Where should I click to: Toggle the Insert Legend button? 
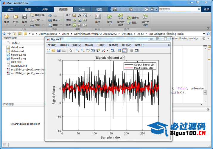pos(125,51)
